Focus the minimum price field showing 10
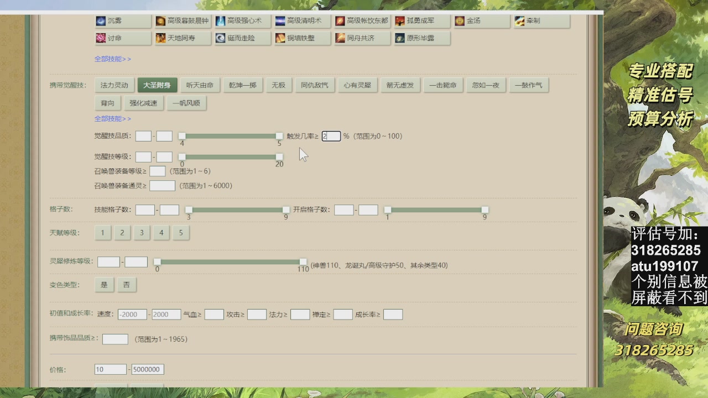708x398 pixels. pos(111,369)
